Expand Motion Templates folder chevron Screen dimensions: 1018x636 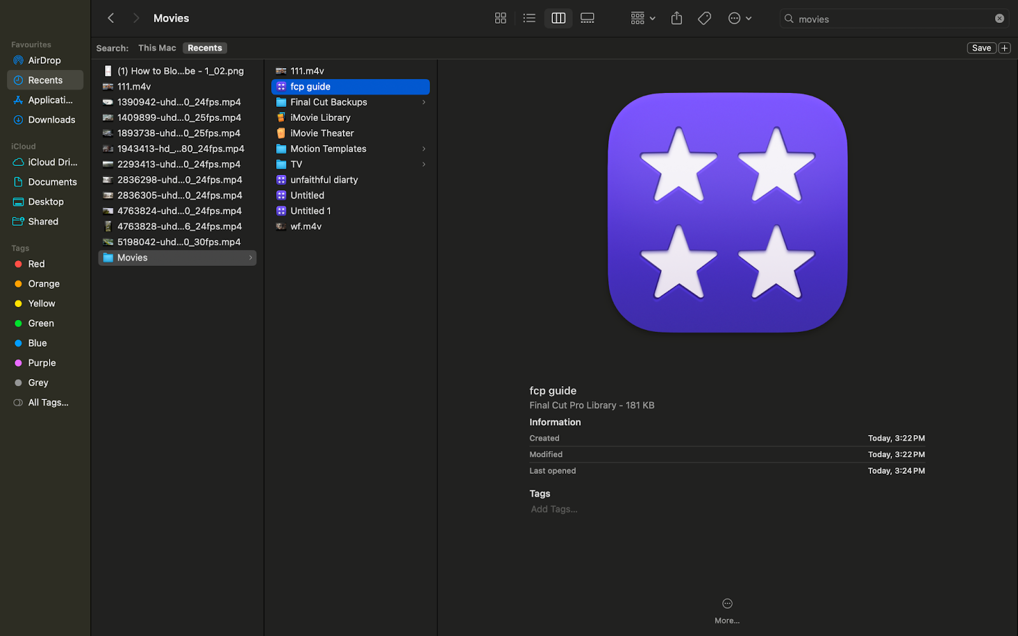(x=424, y=149)
